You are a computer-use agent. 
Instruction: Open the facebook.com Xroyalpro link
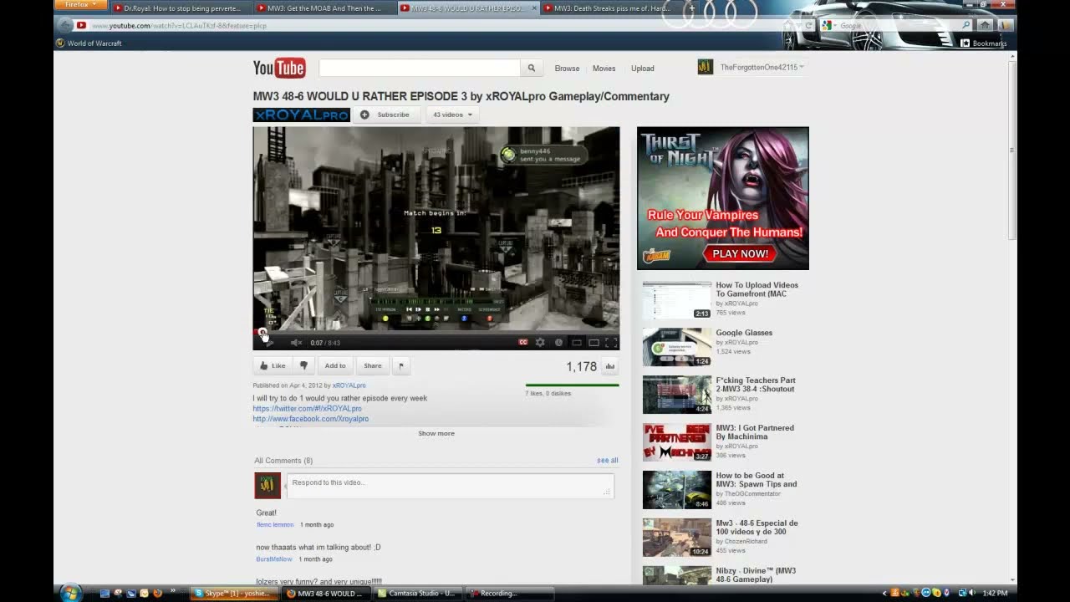point(311,419)
